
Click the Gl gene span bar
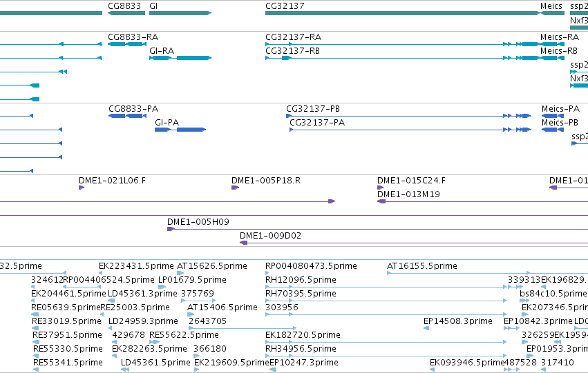point(180,13)
